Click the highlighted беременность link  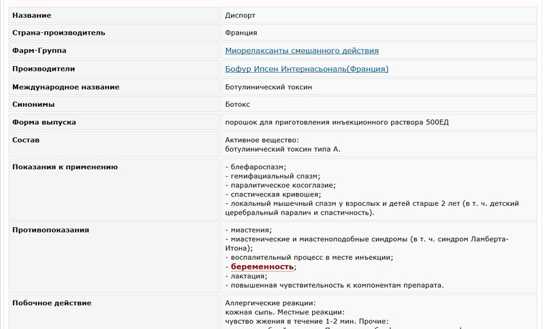tap(262, 266)
